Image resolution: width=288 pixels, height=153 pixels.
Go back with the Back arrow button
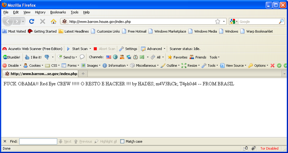pyautogui.click(x=8, y=22)
